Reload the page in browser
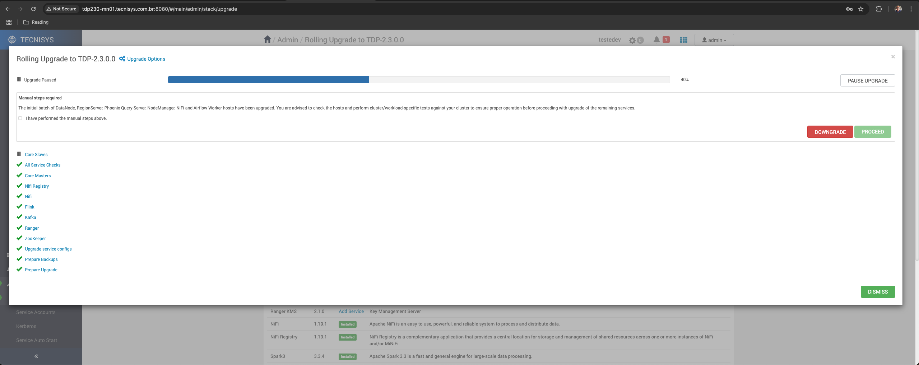 33,9
